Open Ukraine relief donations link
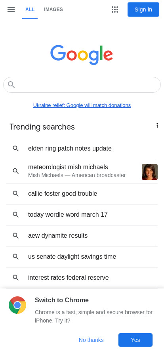The width and height of the screenshot is (164, 355). 82,105
